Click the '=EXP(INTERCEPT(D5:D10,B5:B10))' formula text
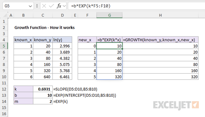Screen dimensions: 205x117 [x=84, y=95]
